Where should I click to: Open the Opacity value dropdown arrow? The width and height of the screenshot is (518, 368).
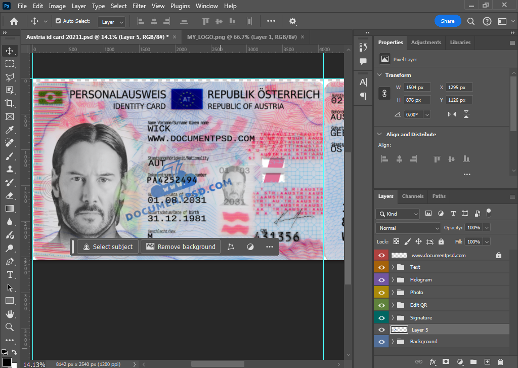click(x=486, y=227)
